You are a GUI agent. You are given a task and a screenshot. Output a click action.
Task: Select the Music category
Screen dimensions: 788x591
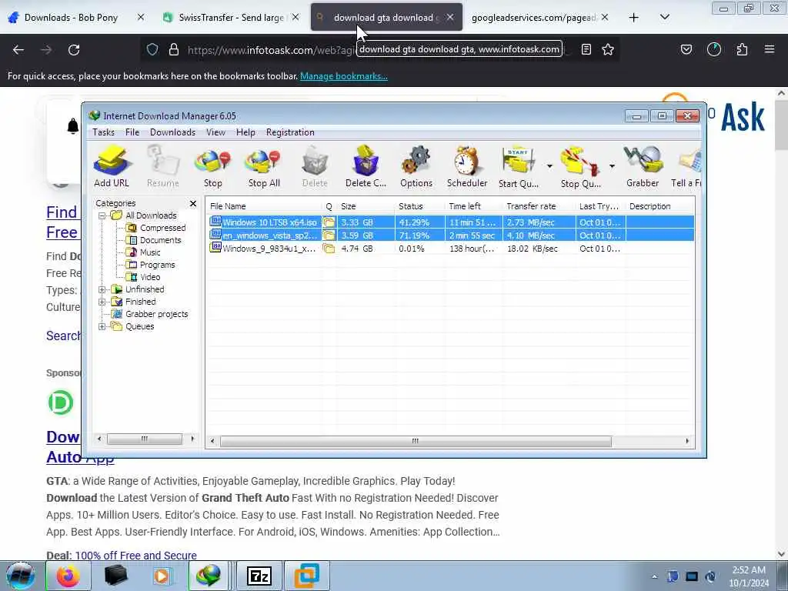[150, 252]
